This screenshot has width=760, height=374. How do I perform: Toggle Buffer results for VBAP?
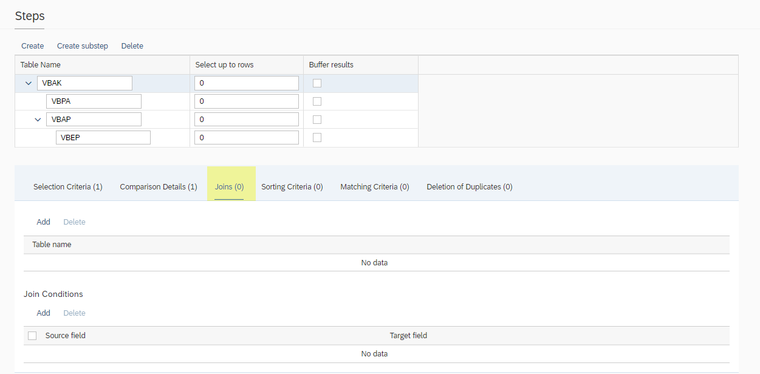317,120
